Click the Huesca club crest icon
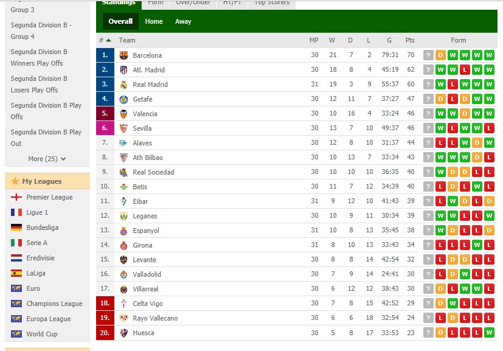This screenshot has height=351, width=503. pos(123,333)
